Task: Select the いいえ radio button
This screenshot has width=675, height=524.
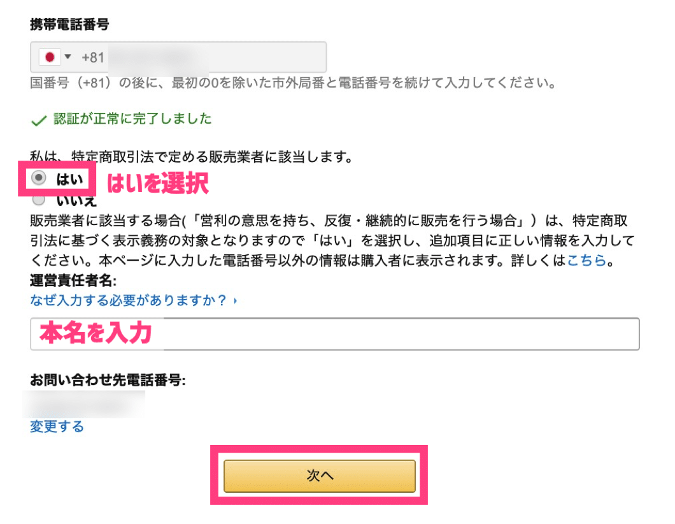Action: [39, 200]
